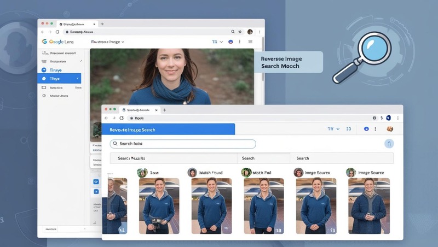Screen dimensions: 438x247
Task: Switch to the Search Results tab
Action: coord(174,158)
